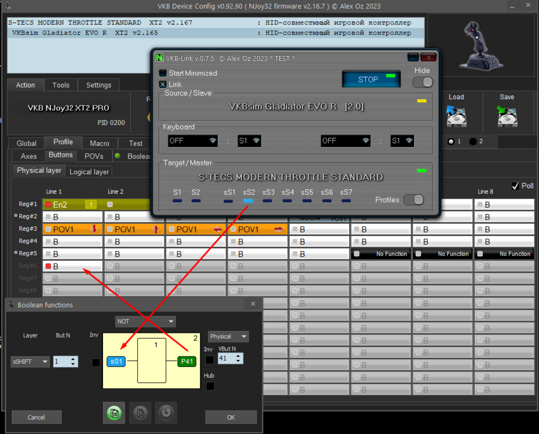This screenshot has height=434, width=539.
Task: Click OK in Boolean functions dialog
Action: click(x=231, y=417)
